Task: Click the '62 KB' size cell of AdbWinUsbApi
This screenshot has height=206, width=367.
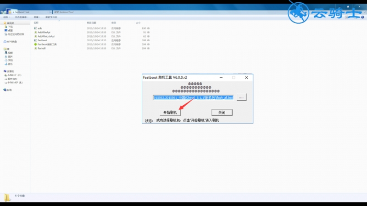Action: click(146, 36)
